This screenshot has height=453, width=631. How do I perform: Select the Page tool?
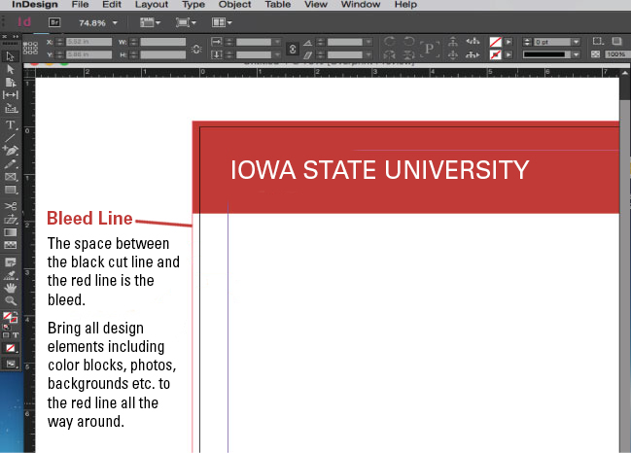[11, 83]
